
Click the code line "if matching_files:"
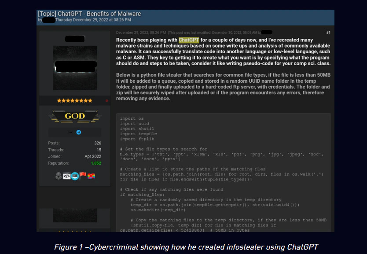[x=142, y=195]
